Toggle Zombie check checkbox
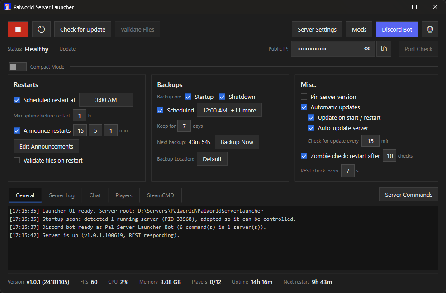Image resolution: width=446 pixels, height=293 pixels. tap(304, 156)
